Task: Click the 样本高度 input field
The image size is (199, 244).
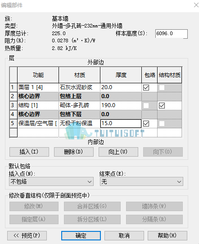Action: (x=171, y=34)
